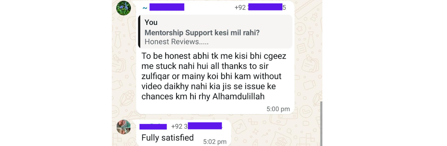Click the second sender's redacted name
Screen dimensions: 447x146
(153, 127)
